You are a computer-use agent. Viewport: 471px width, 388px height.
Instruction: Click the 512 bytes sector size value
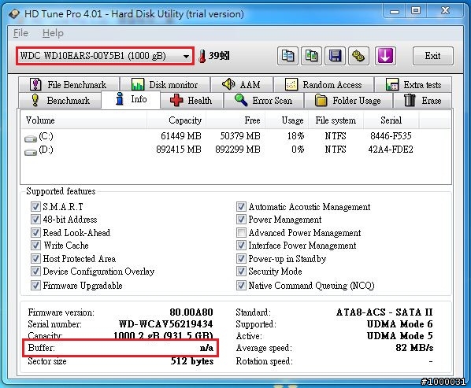pyautogui.click(x=192, y=360)
